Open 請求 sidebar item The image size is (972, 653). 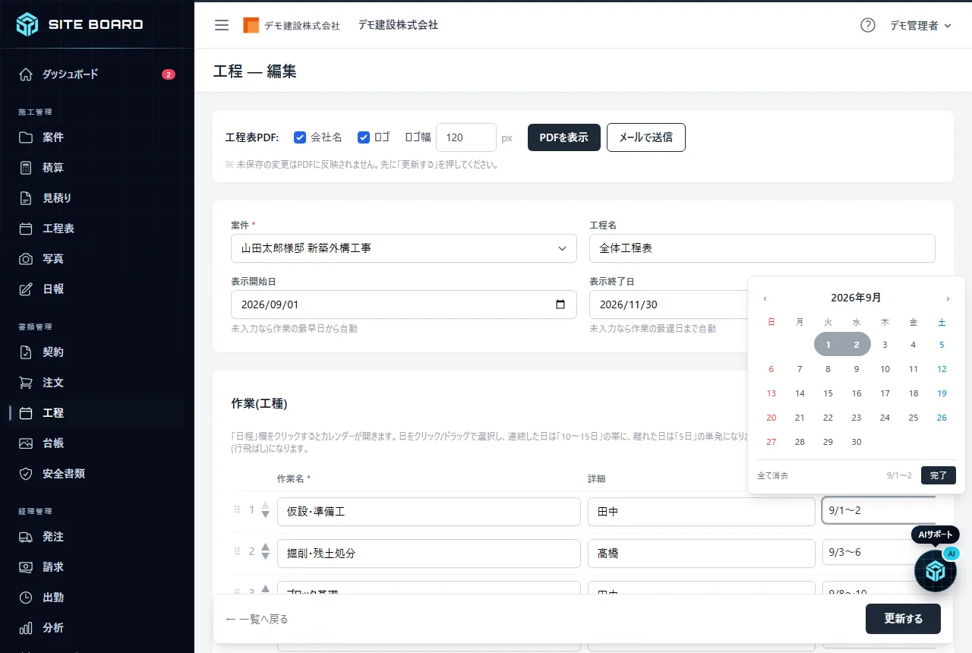(x=97, y=567)
